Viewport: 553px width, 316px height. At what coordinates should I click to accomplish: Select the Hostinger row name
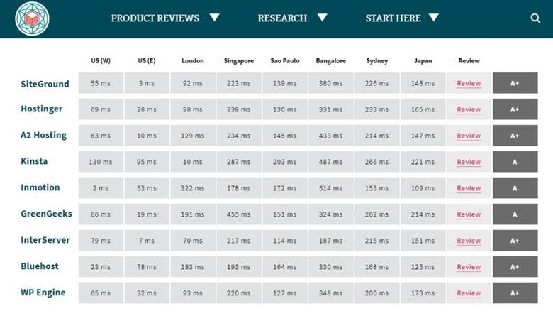[41, 109]
